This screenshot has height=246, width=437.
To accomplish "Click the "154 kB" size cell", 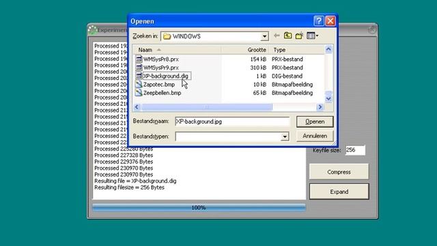I will point(258,59).
